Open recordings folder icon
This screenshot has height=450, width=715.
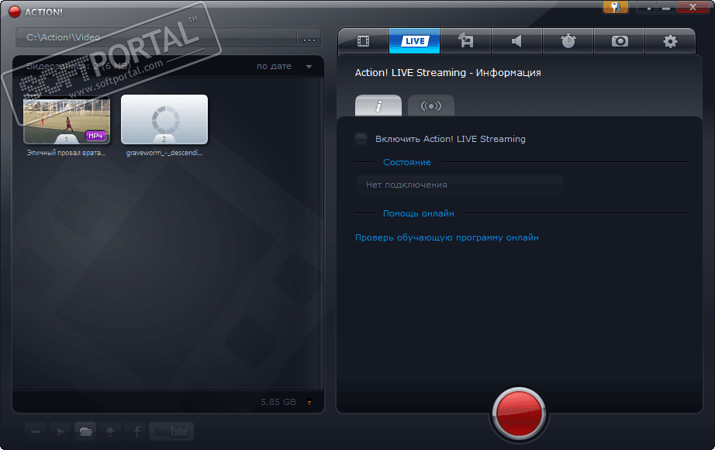pos(86,431)
